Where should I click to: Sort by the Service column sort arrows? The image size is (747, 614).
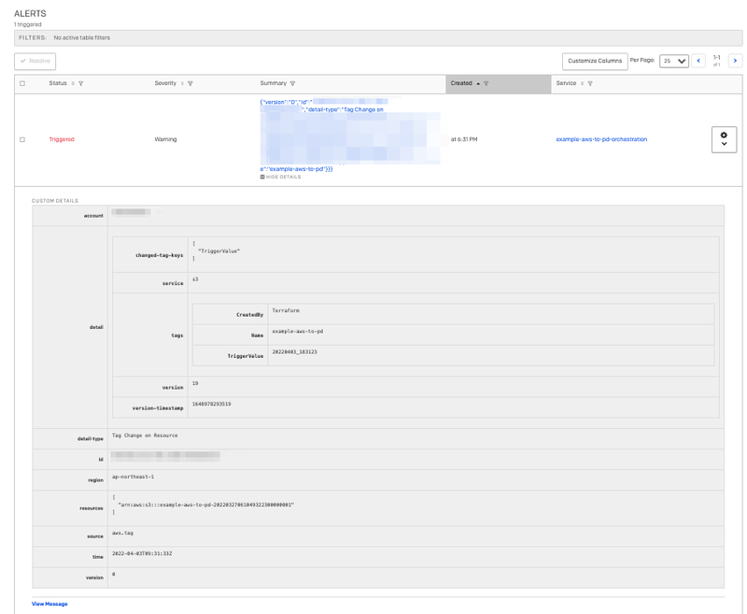582,83
